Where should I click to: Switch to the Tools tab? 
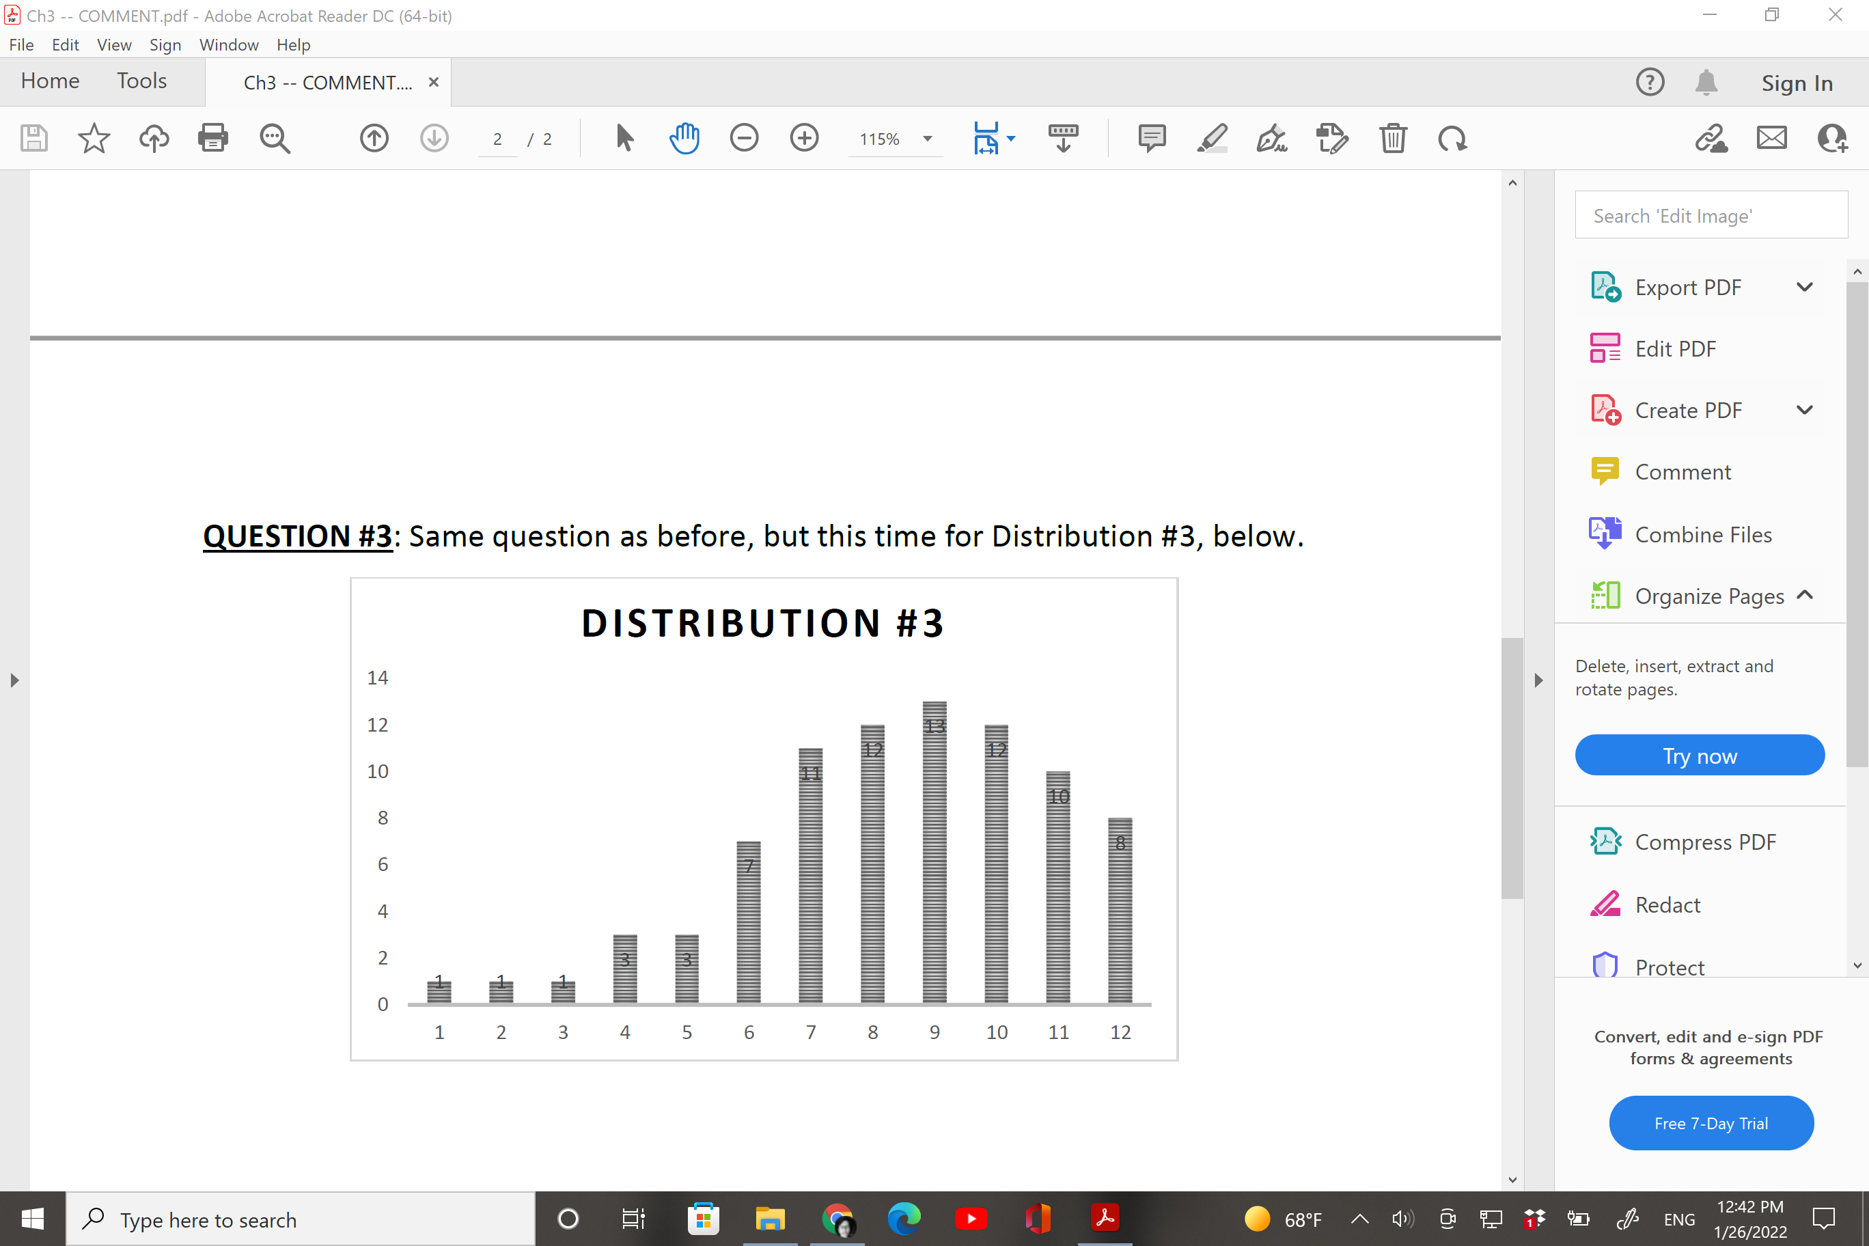141,80
